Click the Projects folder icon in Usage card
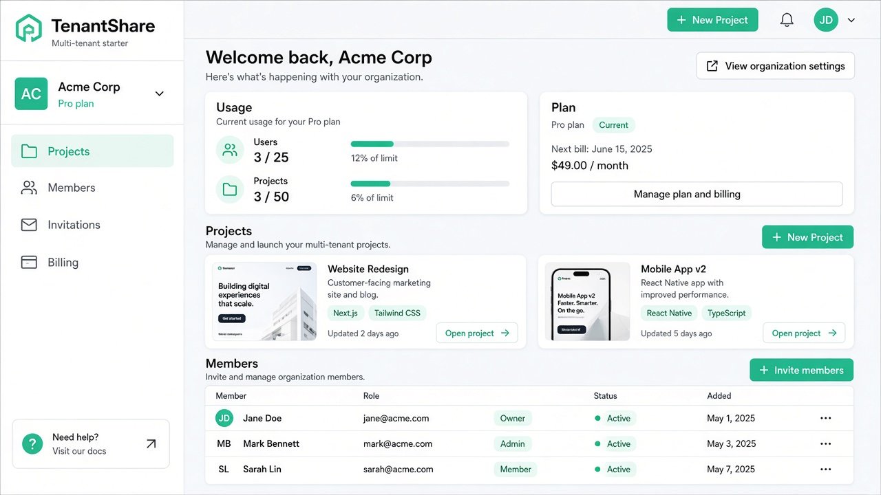 click(x=230, y=189)
